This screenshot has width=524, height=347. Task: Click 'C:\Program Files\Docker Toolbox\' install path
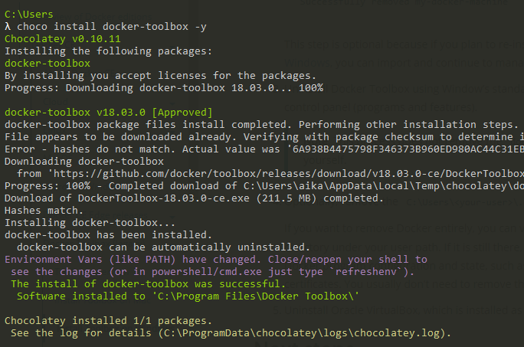[256, 296]
